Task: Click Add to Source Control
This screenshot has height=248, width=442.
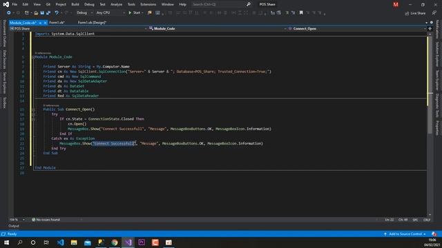Action: tap(405, 234)
